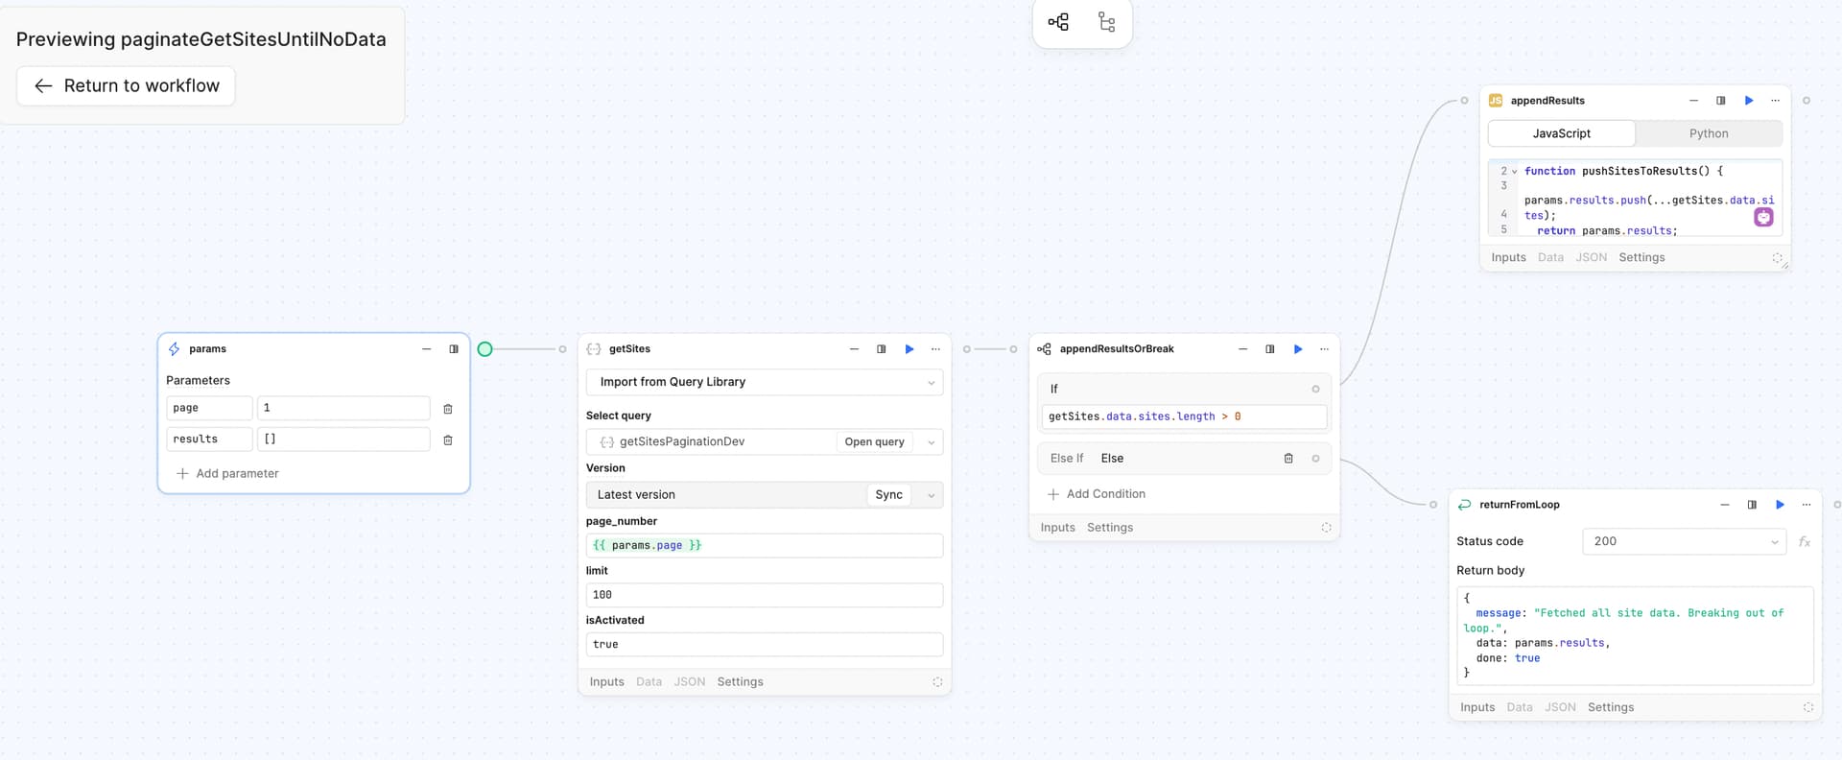Switch appendResults to Python
The width and height of the screenshot is (1842, 760).
click(x=1709, y=133)
